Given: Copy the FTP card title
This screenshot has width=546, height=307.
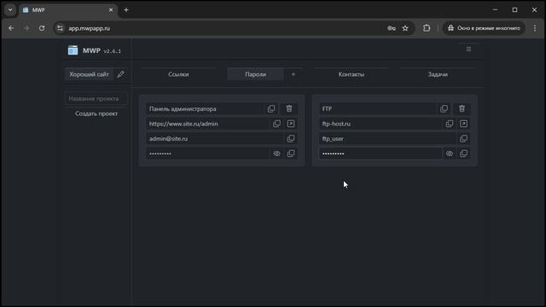Looking at the screenshot, I should [x=444, y=108].
